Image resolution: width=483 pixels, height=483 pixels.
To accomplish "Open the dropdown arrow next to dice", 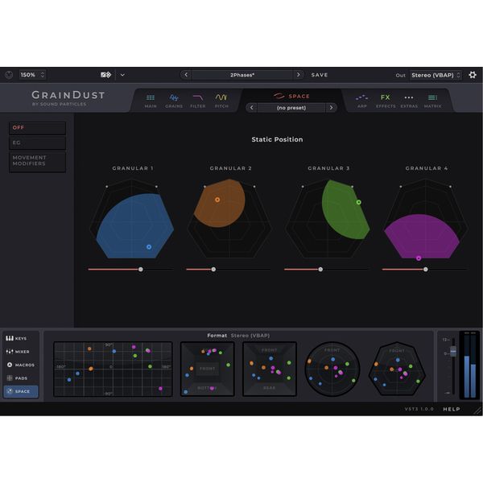I will 122,75.
